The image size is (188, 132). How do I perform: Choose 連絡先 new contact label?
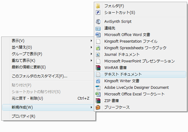pos(110,28)
